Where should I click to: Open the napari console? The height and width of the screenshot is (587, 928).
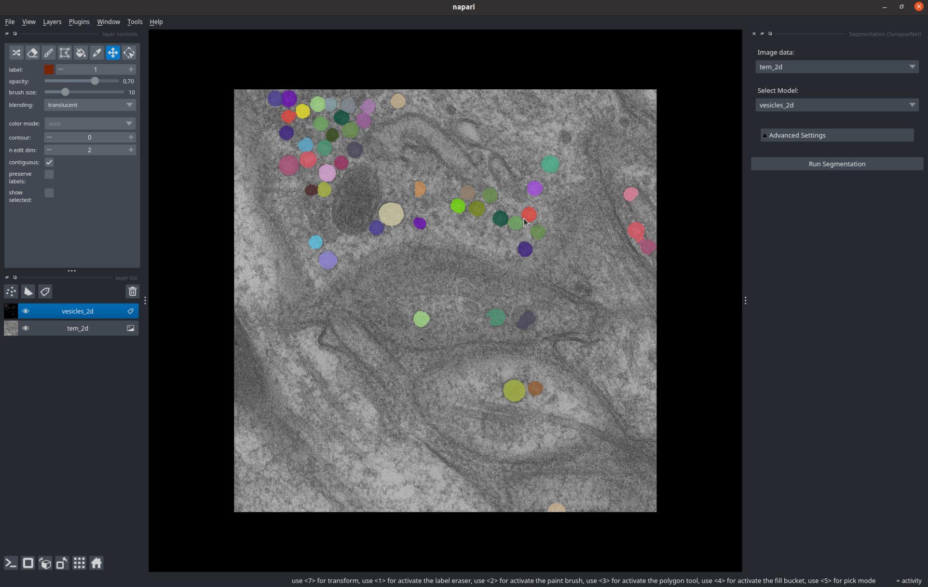[x=11, y=563]
